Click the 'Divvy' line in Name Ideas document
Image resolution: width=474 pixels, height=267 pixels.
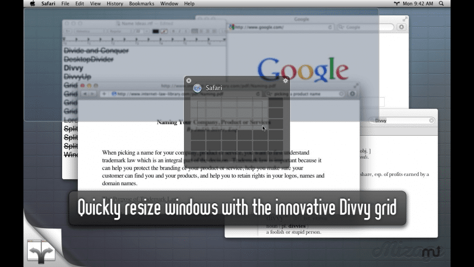[73, 68]
